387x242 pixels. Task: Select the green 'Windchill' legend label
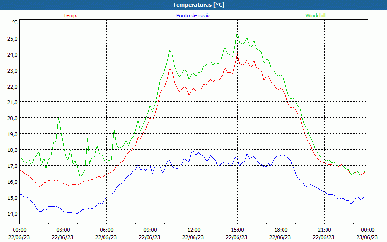[x=315, y=15]
